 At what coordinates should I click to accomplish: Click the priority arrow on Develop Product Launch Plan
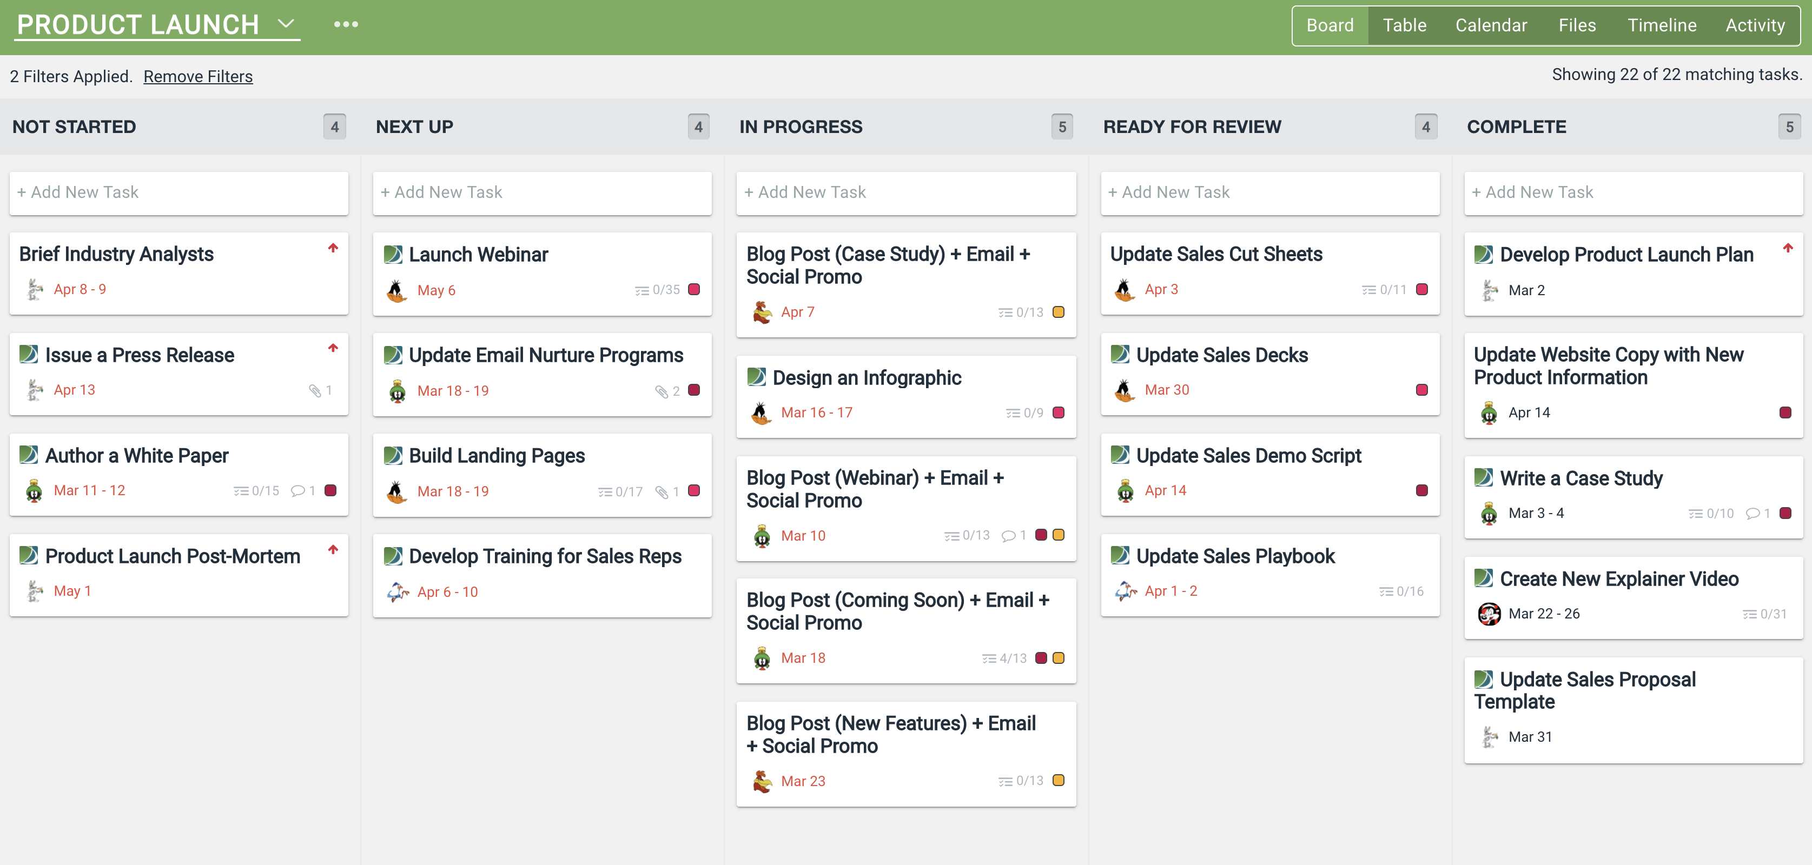point(1787,248)
